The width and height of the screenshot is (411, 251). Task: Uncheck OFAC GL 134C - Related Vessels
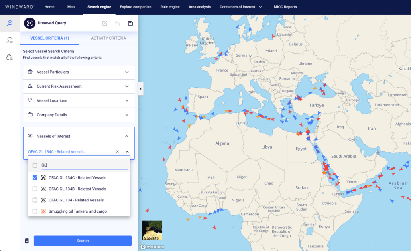point(35,177)
